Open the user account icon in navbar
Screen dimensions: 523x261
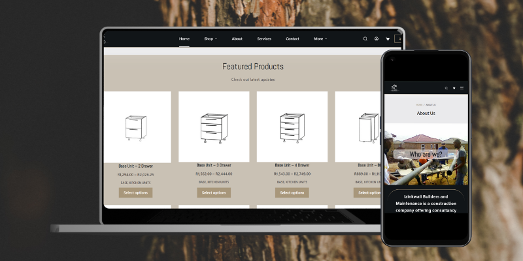pos(377,39)
